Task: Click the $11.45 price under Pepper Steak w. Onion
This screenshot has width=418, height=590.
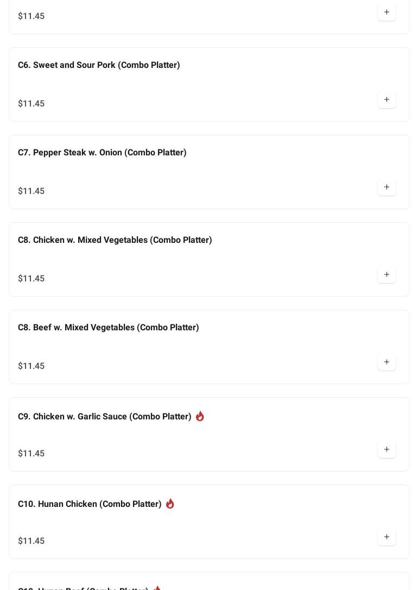Action: [31, 191]
